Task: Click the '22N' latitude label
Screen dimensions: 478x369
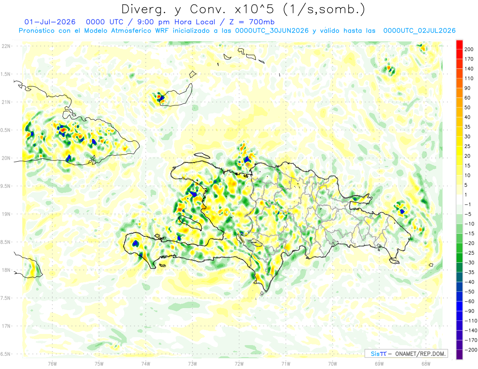Action: click(x=6, y=46)
